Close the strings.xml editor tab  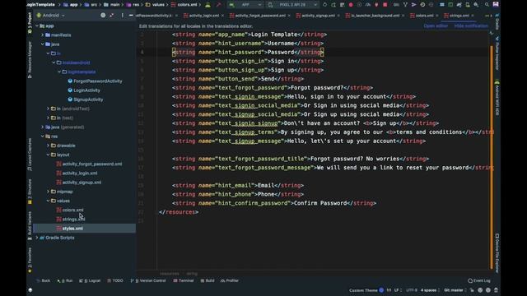pos(473,16)
